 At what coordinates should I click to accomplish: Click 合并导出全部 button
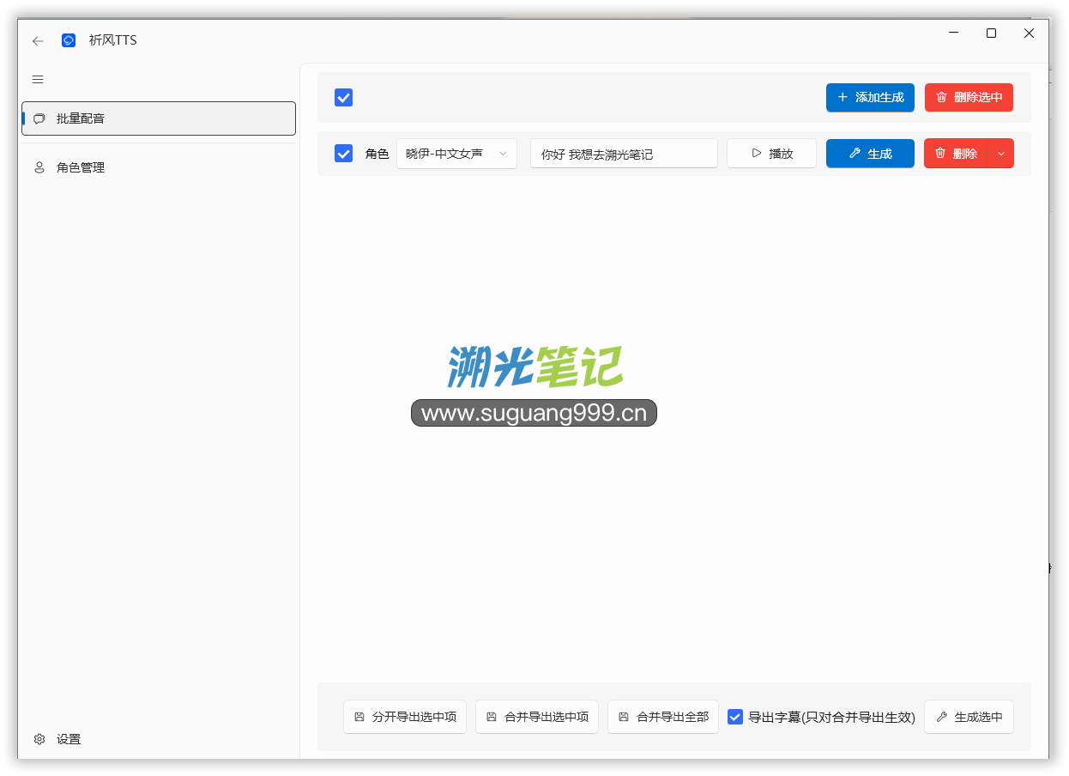(x=663, y=717)
